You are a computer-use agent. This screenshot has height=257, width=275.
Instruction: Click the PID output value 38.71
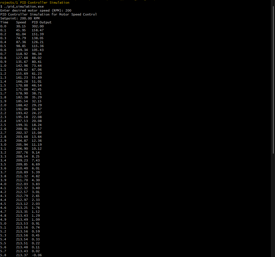pyautogui.click(x=37, y=93)
